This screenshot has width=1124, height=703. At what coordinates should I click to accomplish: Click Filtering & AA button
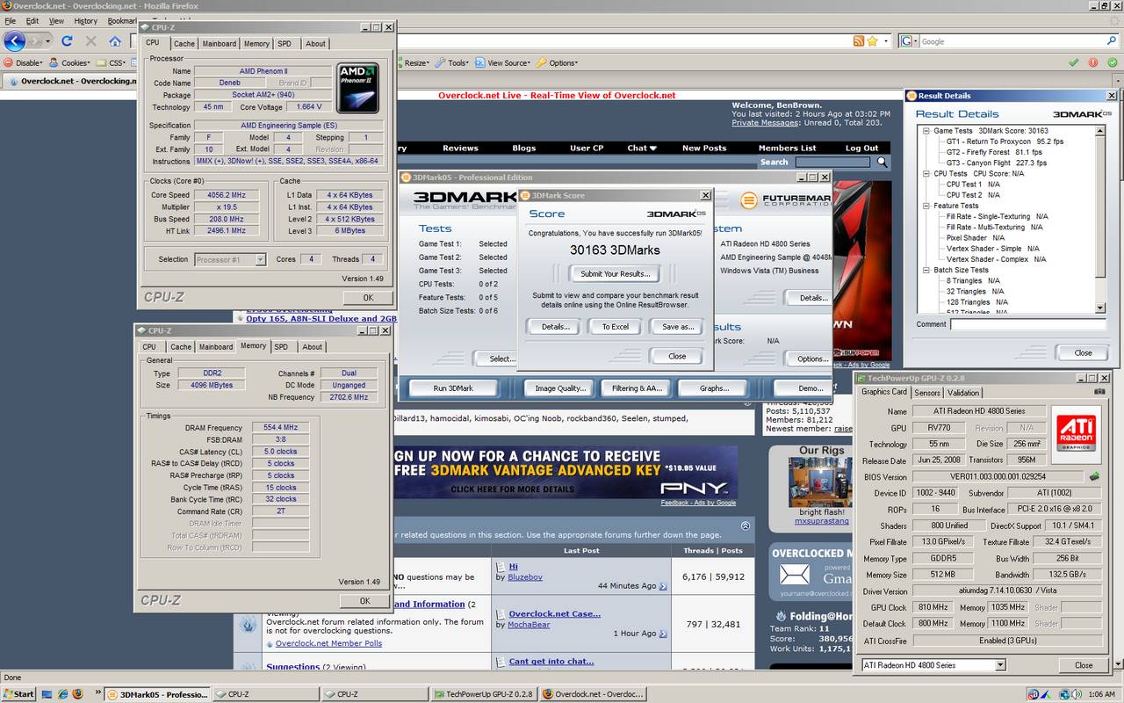click(x=637, y=388)
